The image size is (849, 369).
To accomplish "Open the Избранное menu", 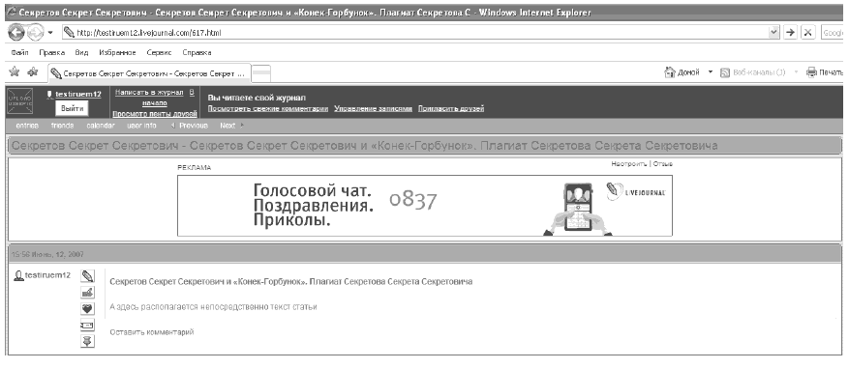I will click(x=117, y=53).
